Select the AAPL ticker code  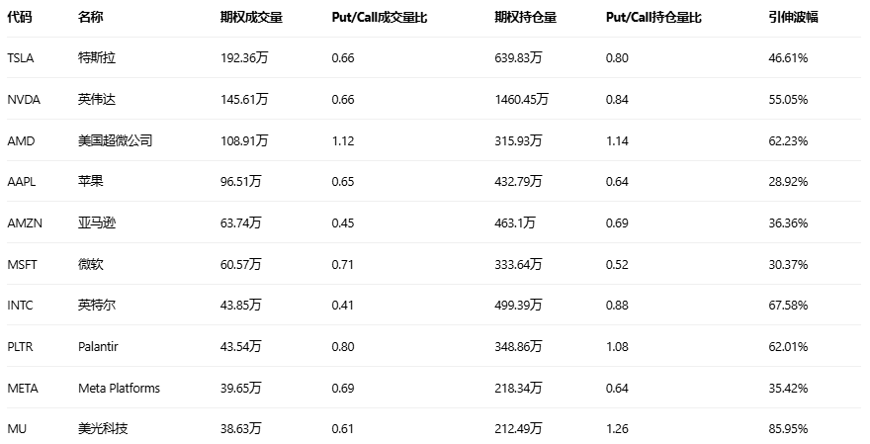coord(21,182)
